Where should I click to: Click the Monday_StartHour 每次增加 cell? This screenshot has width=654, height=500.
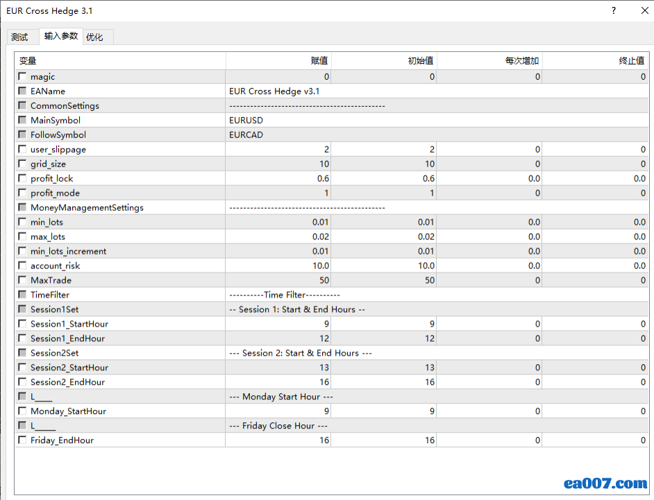tap(489, 412)
